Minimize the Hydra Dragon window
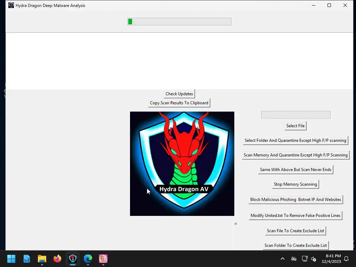Screen dimensions: 356x267 [314, 5]
